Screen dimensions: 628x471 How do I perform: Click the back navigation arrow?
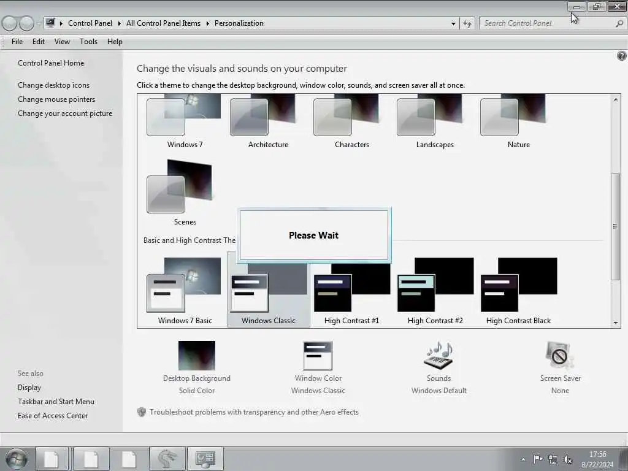tap(10, 23)
